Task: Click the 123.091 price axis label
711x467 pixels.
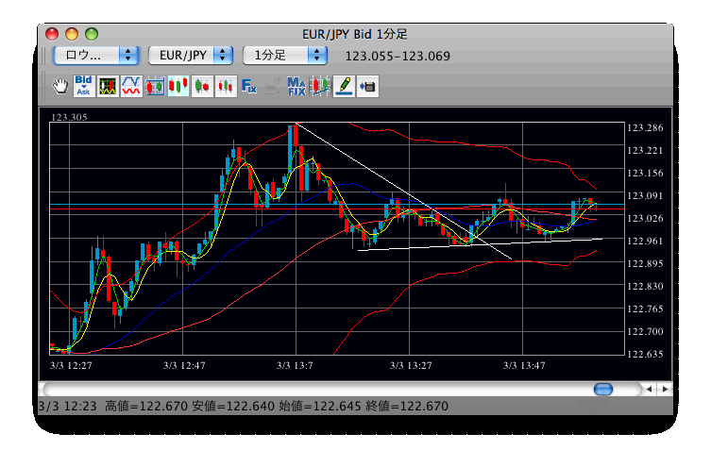Action: pos(645,195)
